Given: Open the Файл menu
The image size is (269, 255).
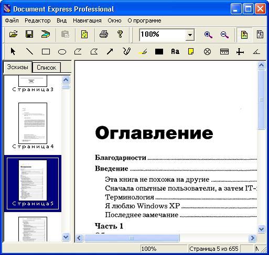Looking at the screenshot, I should coord(12,20).
